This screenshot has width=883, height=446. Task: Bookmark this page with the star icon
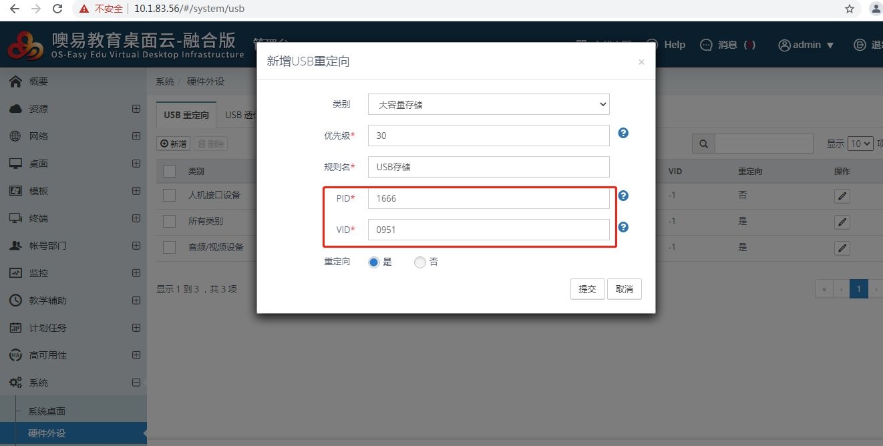[x=850, y=9]
